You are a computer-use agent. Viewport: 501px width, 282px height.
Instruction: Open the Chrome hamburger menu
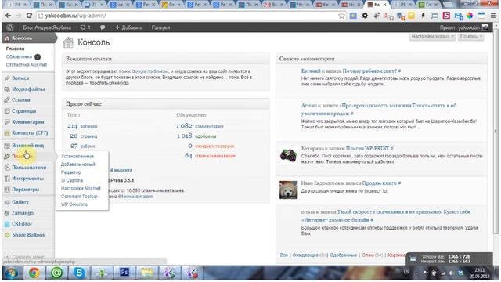pos(493,16)
